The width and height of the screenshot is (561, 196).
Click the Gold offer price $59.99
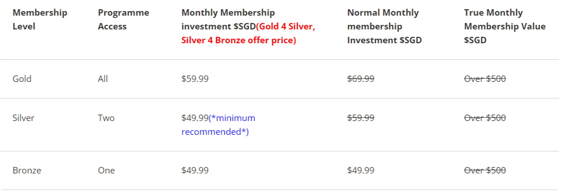pyautogui.click(x=195, y=79)
